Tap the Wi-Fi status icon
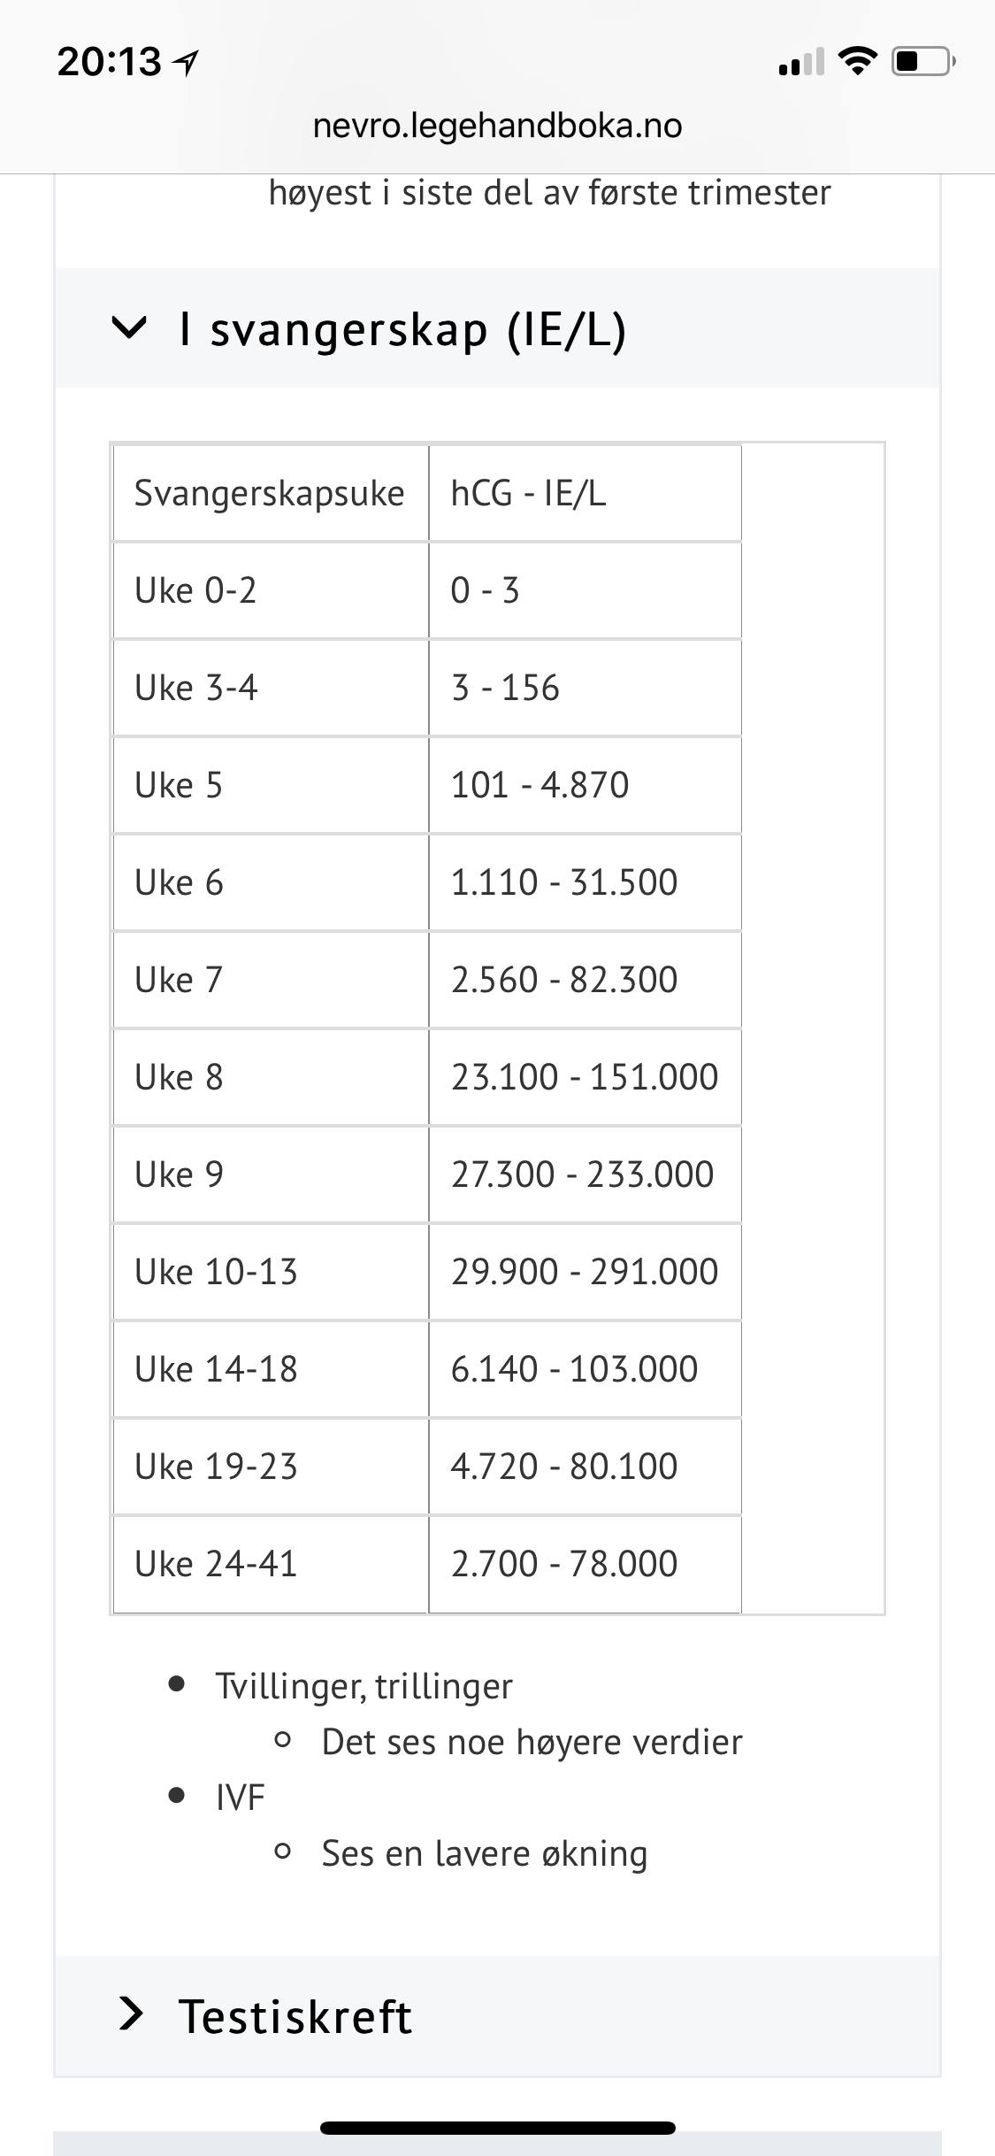 pos(855,61)
